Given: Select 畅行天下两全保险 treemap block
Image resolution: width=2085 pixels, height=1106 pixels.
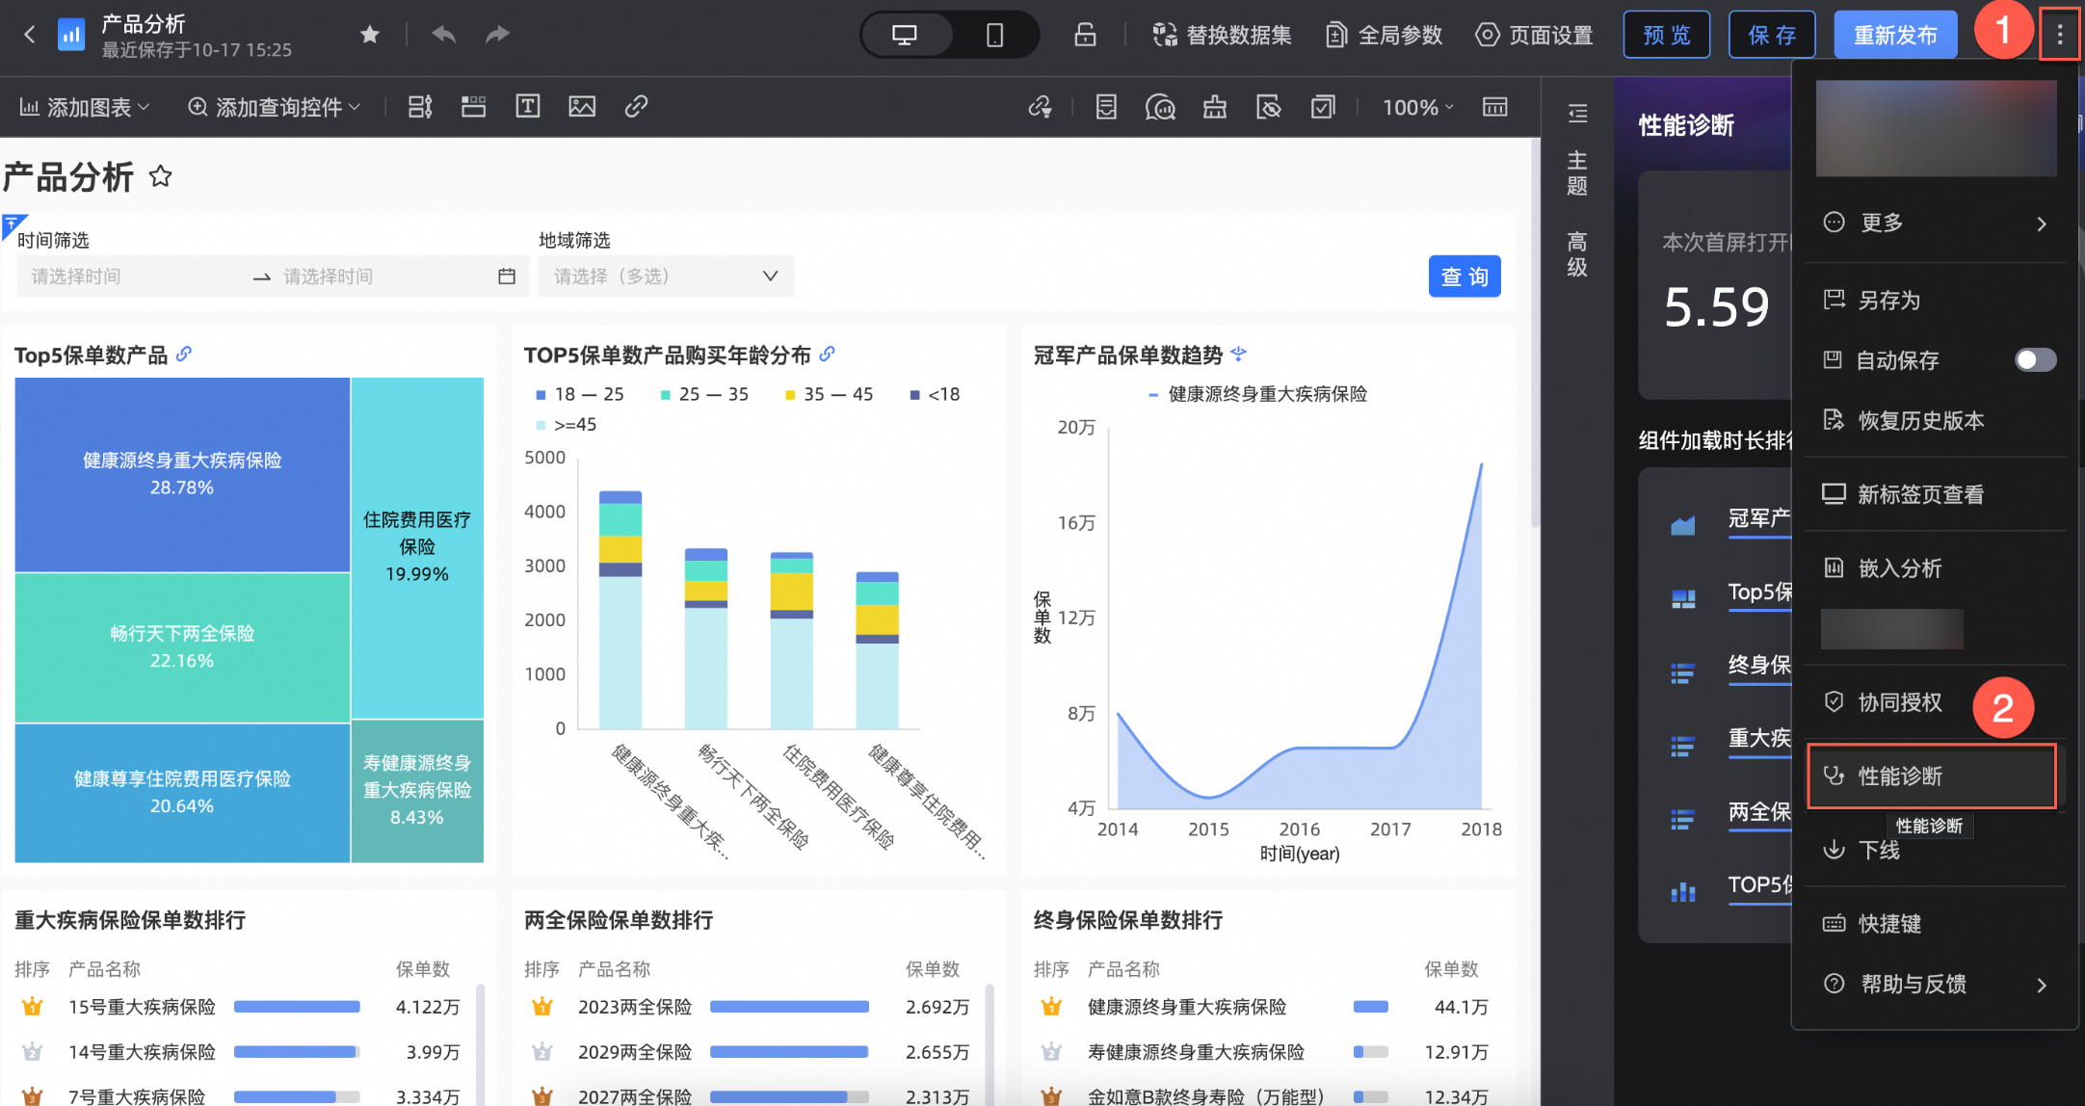Looking at the screenshot, I should [182, 647].
